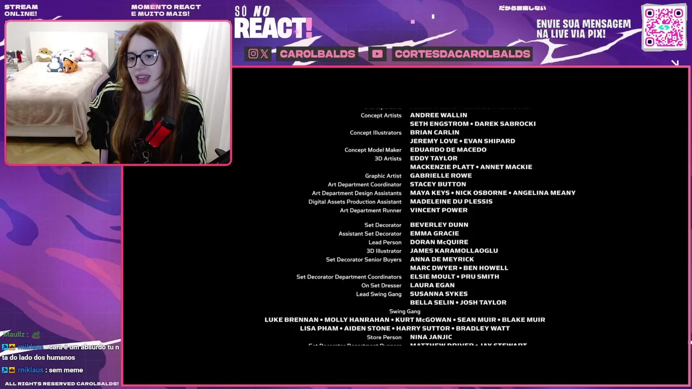Click the credit name 'DAREK SABROCKI'
692x389 pixels.
[505, 124]
